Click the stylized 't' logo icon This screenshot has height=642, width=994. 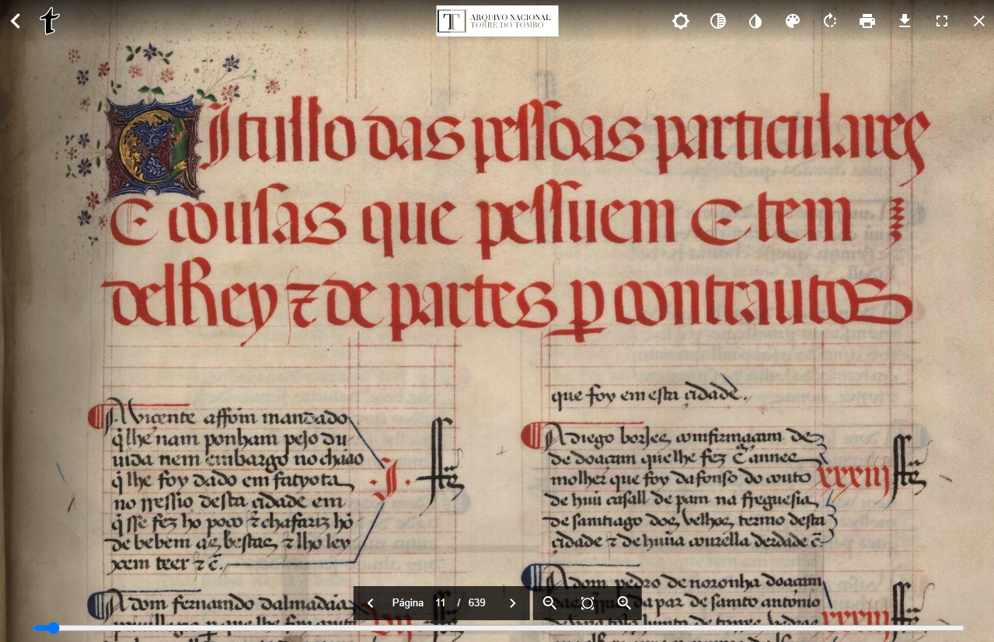pyautogui.click(x=50, y=21)
